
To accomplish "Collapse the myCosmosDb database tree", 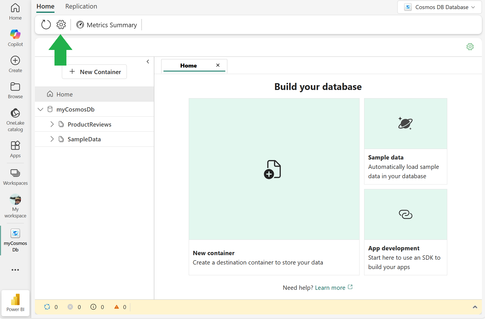I will (x=41, y=109).
